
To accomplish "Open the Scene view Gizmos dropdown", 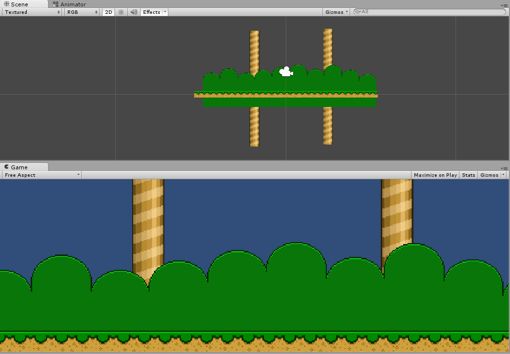I will [x=336, y=12].
